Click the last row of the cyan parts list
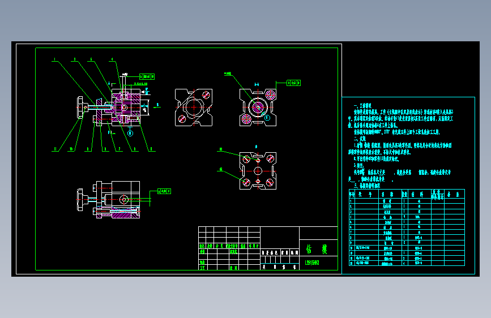This screenshot has width=491, height=318. pyautogui.click(x=407, y=263)
